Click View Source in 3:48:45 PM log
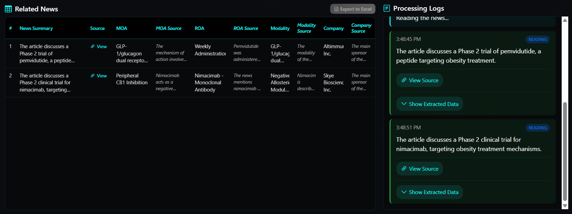 tap(420, 80)
